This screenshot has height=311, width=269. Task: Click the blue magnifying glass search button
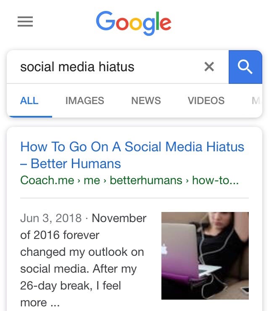(245, 67)
